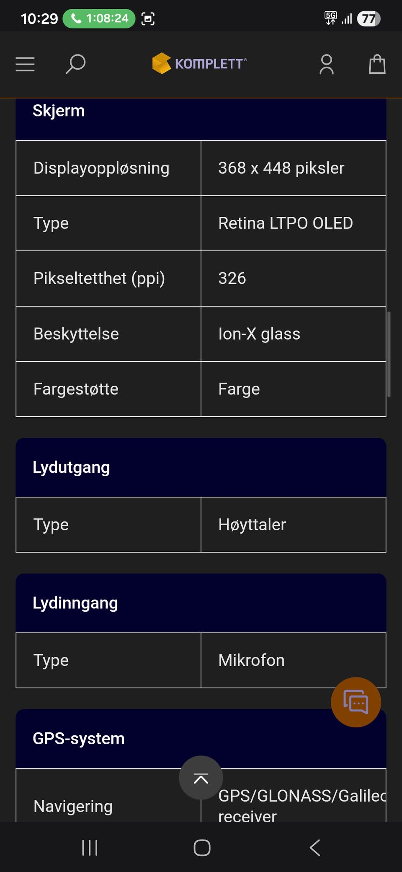Open the hamburger navigation menu

[x=25, y=64]
